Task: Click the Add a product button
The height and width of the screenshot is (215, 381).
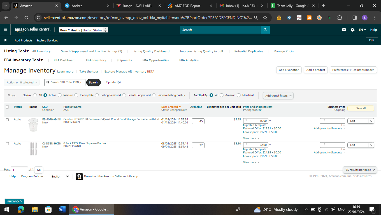Action: click(316, 70)
